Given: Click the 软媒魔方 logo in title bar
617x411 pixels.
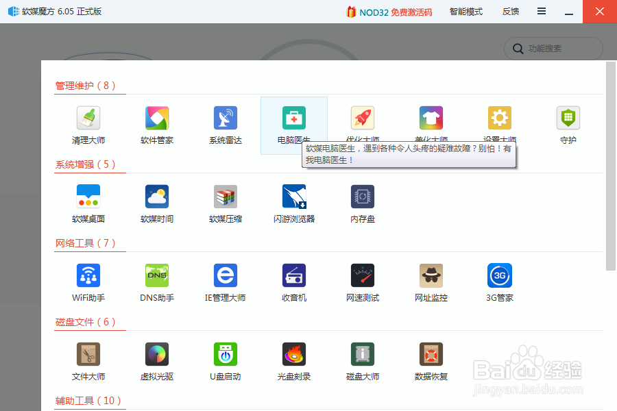Looking at the screenshot, I should tap(14, 12).
